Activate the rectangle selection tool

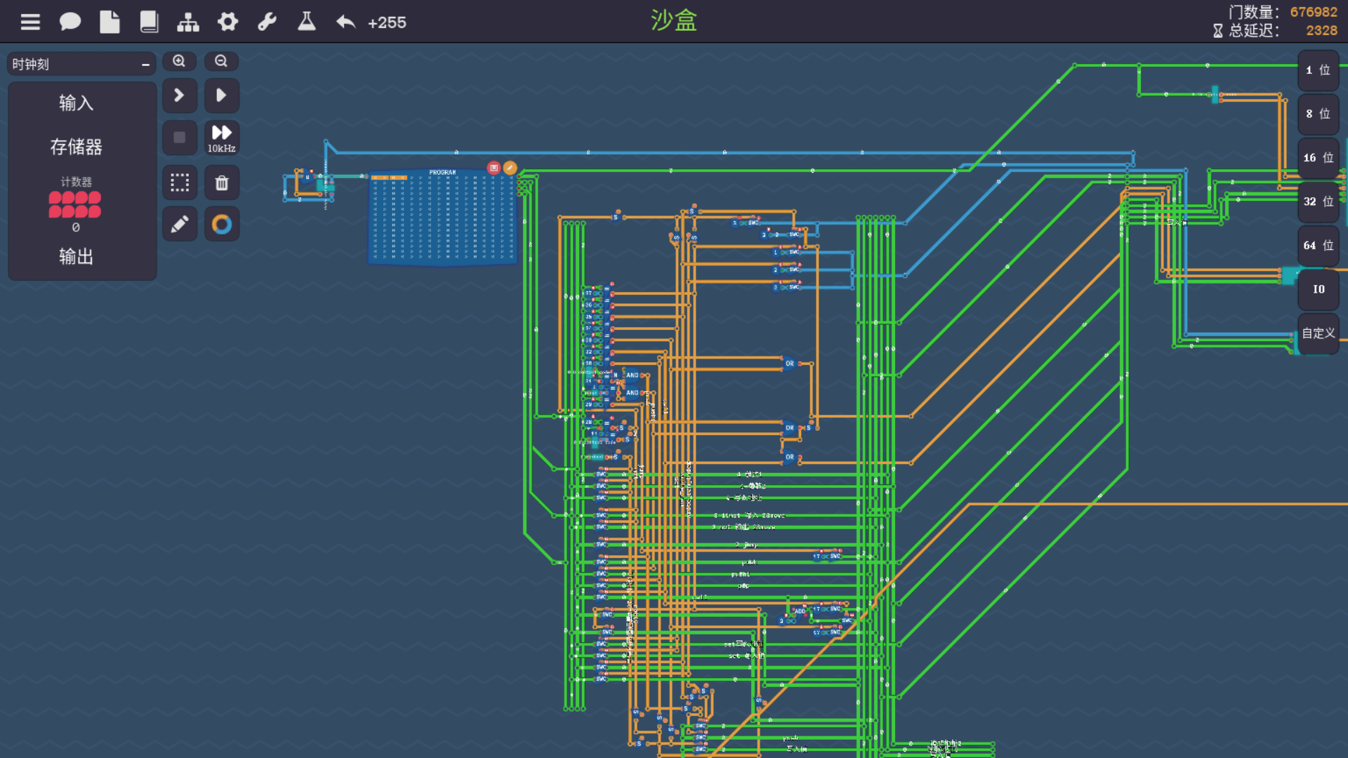click(179, 182)
